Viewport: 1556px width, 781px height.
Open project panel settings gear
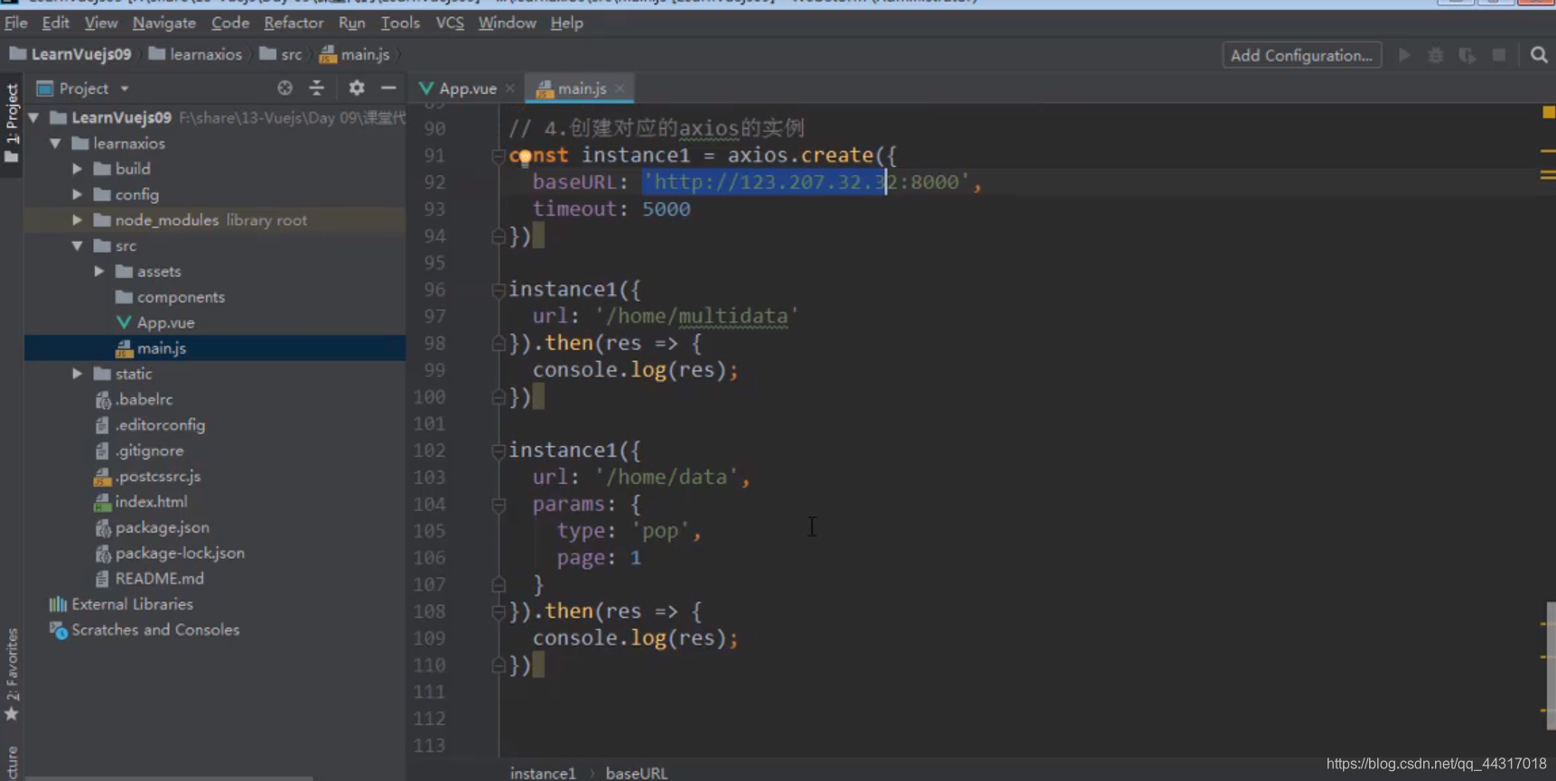[357, 88]
